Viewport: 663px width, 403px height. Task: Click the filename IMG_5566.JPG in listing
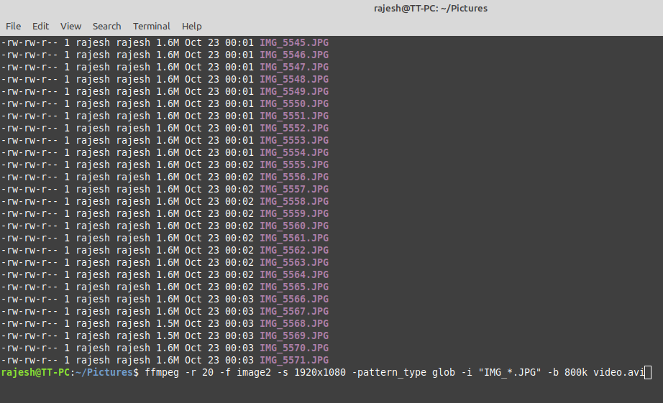[x=293, y=300]
